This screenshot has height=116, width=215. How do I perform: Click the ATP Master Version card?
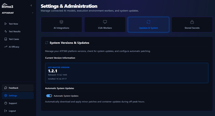(x=127, y=73)
